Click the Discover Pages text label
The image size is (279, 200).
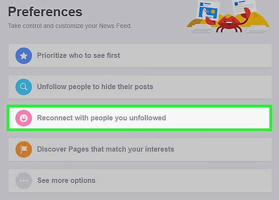(x=106, y=149)
